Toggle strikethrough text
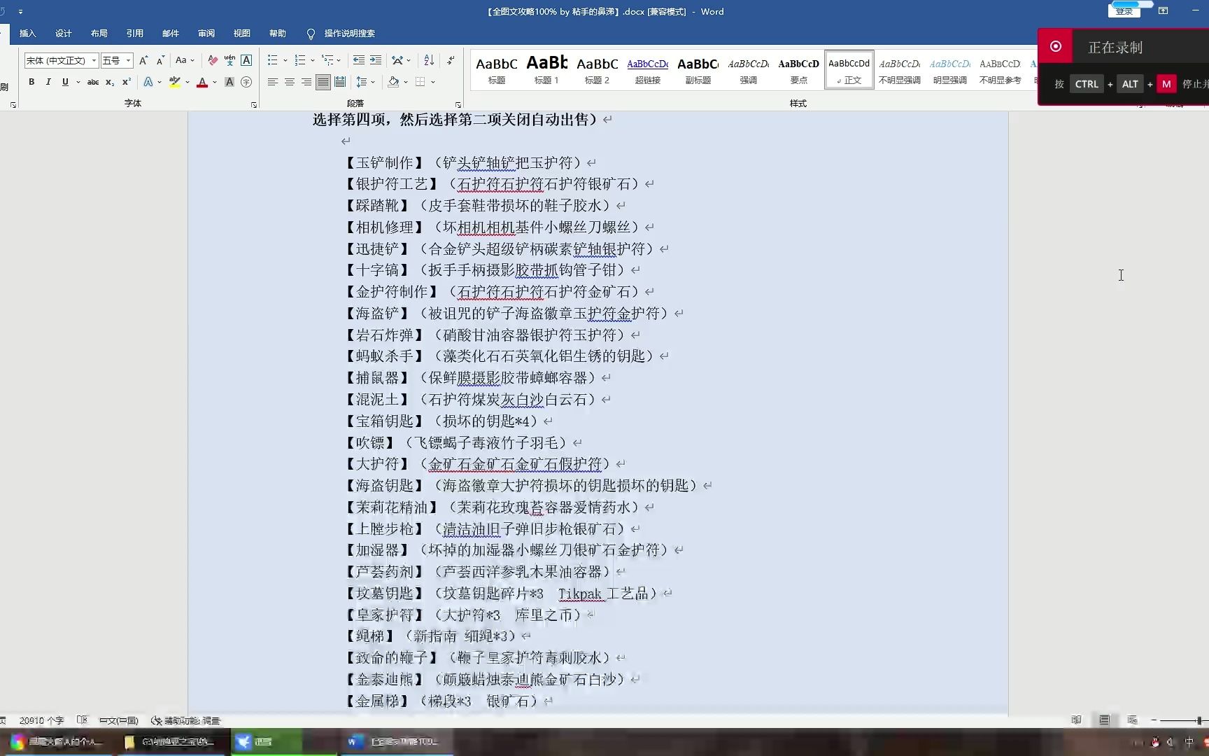Image resolution: width=1209 pixels, height=756 pixels. point(93,82)
